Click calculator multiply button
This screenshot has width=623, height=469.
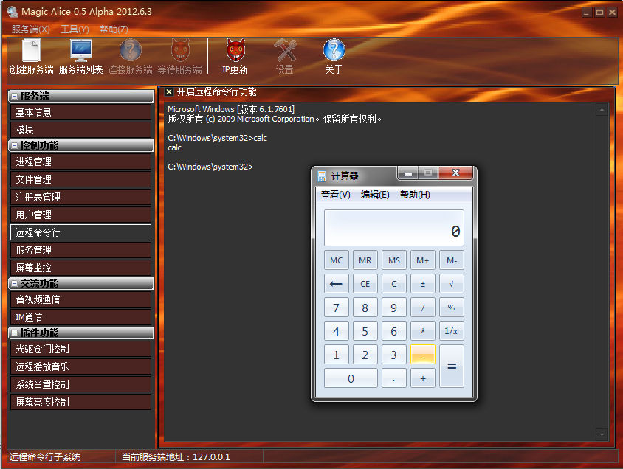coord(423,331)
